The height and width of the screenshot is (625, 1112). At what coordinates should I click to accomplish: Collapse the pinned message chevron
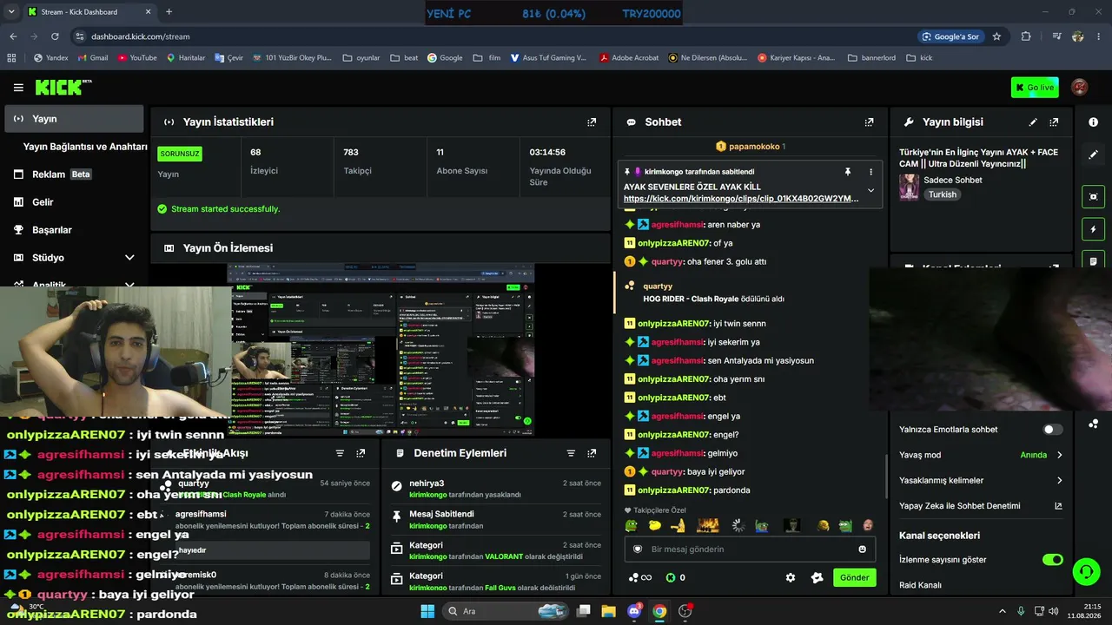pos(870,191)
